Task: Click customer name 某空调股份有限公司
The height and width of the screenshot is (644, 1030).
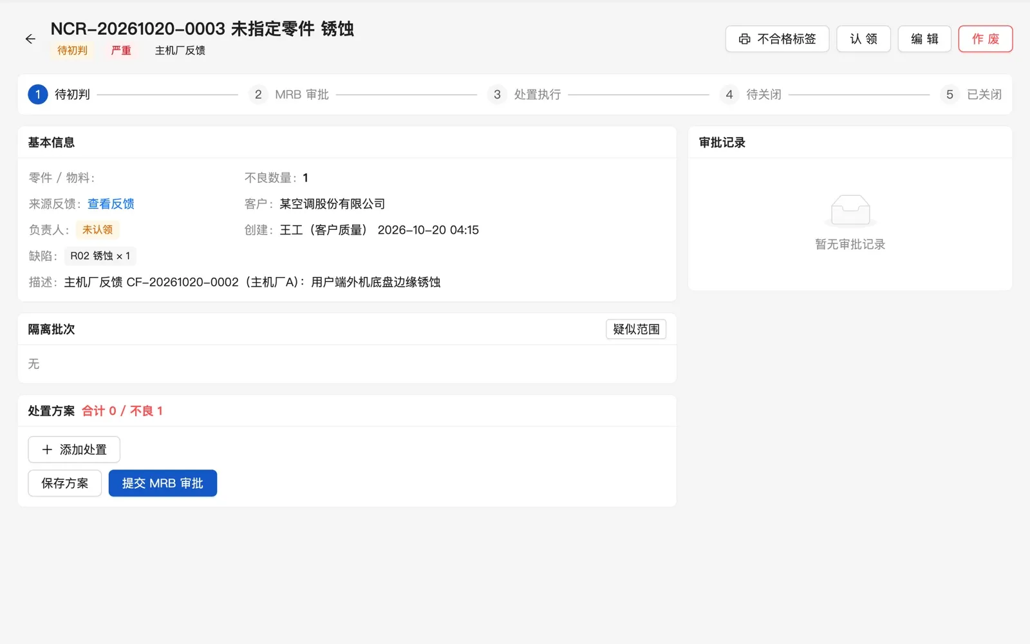Action: pos(332,204)
